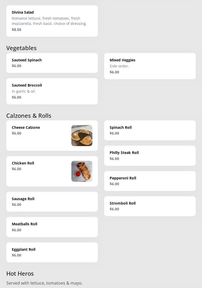202x288 pixels.
Task: Select Sauteed Broccoli in garlic & oil
Action: coord(52,91)
